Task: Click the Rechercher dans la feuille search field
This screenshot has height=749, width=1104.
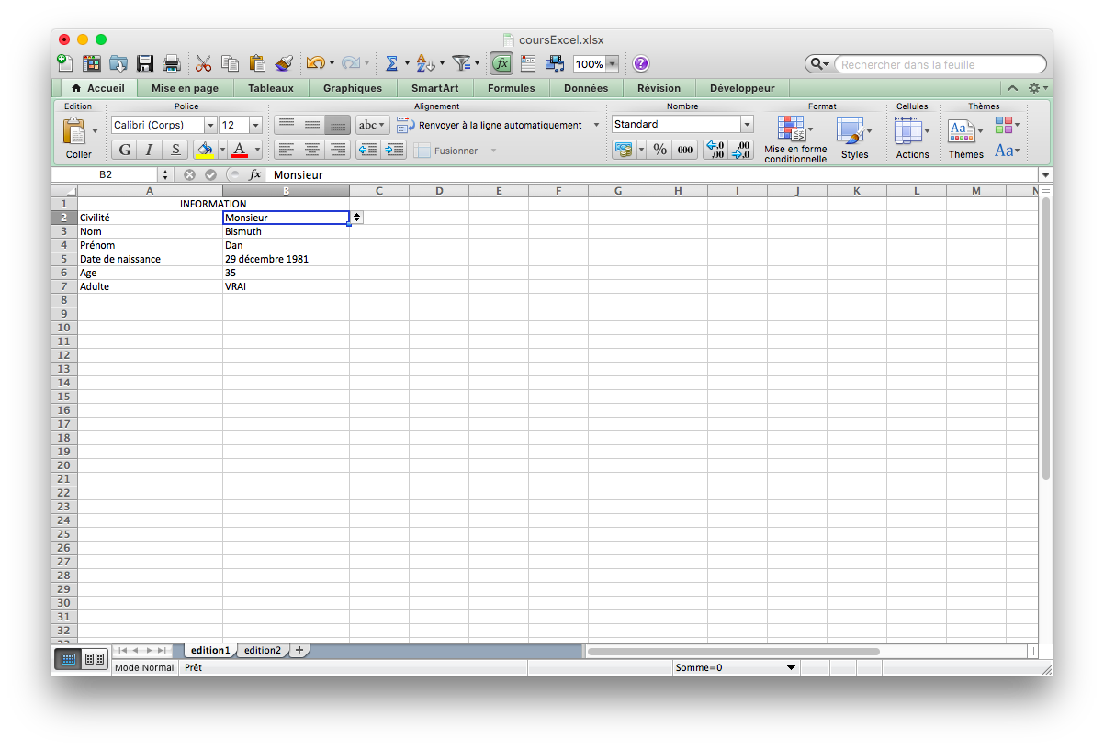Action: pos(937,64)
